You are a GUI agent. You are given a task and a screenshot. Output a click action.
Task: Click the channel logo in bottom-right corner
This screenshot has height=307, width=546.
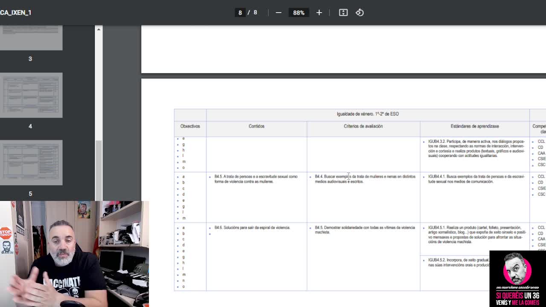517,278
